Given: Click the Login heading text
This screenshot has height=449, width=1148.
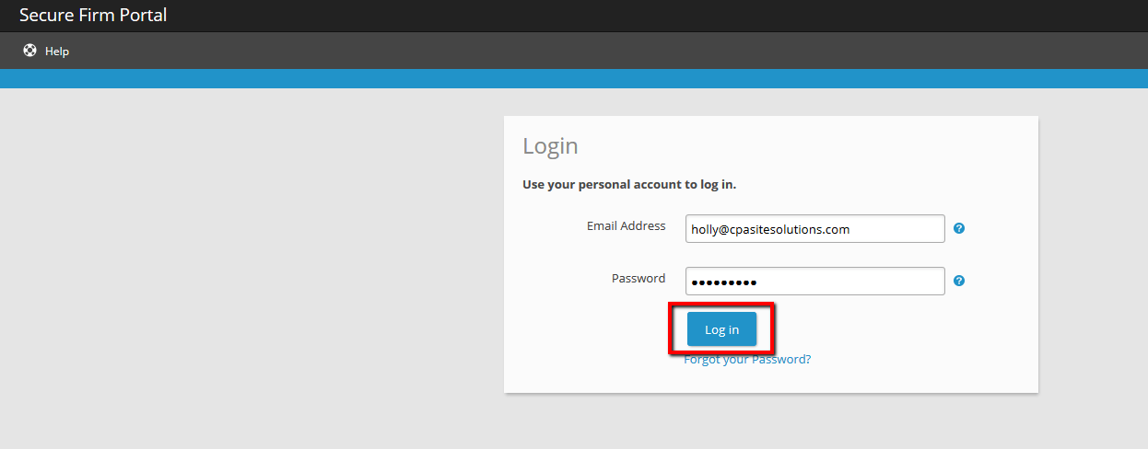Looking at the screenshot, I should [550, 145].
